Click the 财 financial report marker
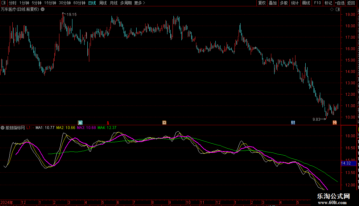Screen dimensions: 359x206 pos(293,123)
